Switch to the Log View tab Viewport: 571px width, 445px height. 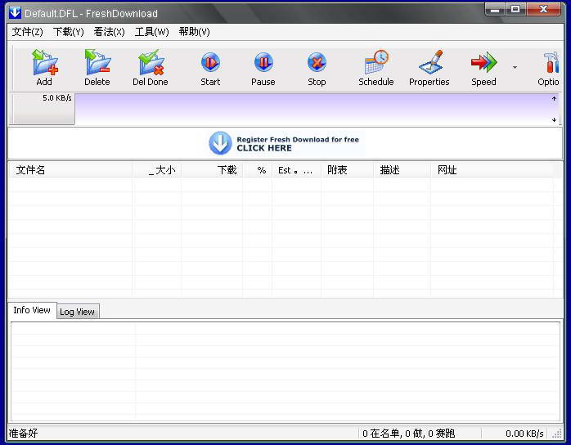tap(77, 312)
